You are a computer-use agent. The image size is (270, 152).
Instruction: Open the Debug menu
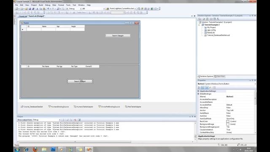[48, 5]
